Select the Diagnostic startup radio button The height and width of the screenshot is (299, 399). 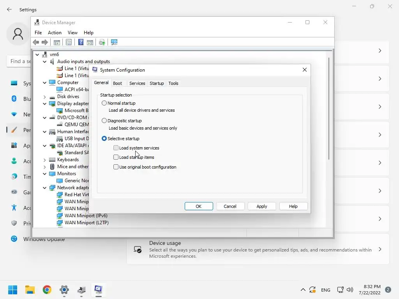tap(104, 121)
